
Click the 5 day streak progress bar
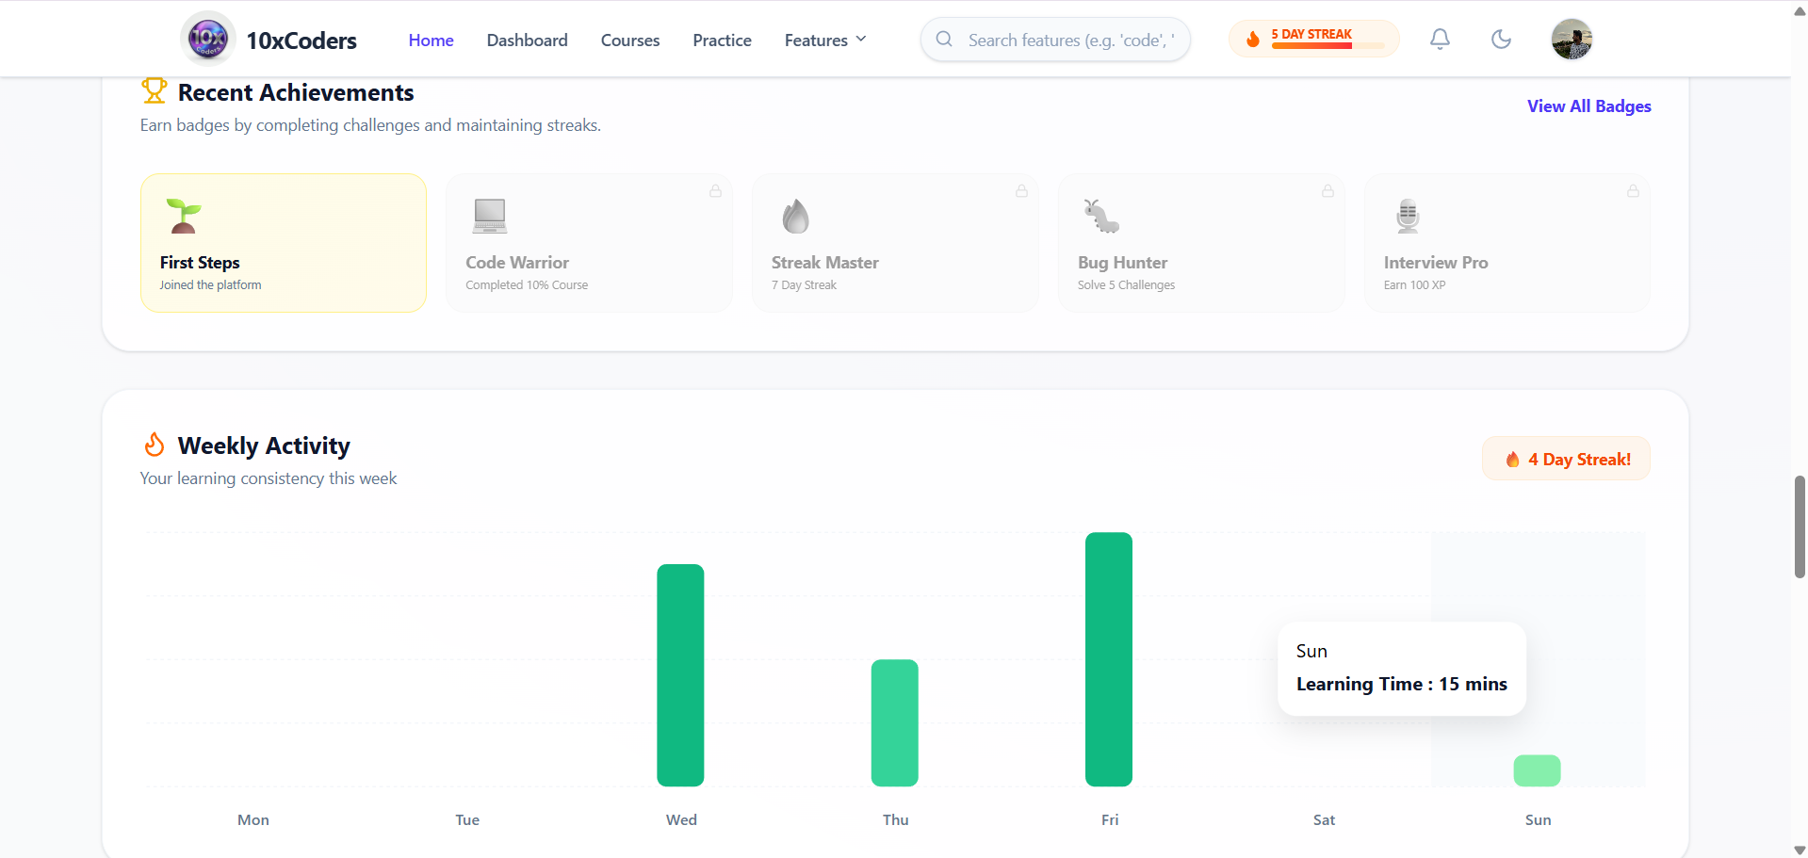pos(1328,45)
